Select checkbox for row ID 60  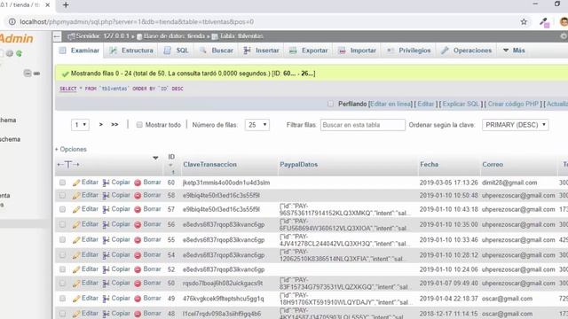coord(62,183)
